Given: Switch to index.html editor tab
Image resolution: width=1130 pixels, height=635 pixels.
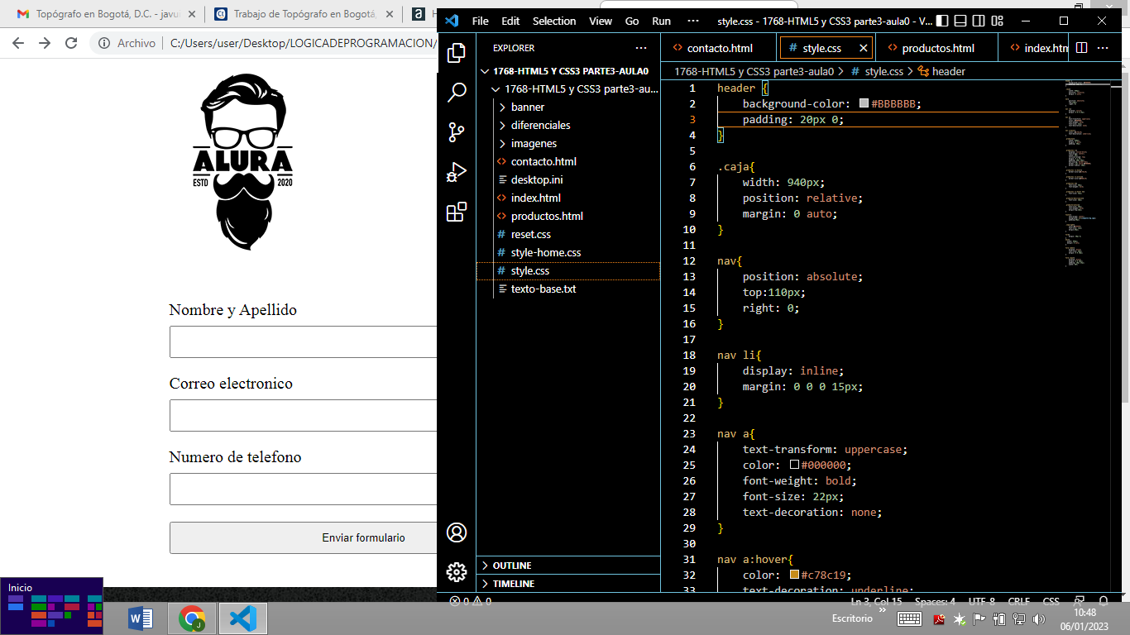Looking at the screenshot, I should pyautogui.click(x=1034, y=48).
